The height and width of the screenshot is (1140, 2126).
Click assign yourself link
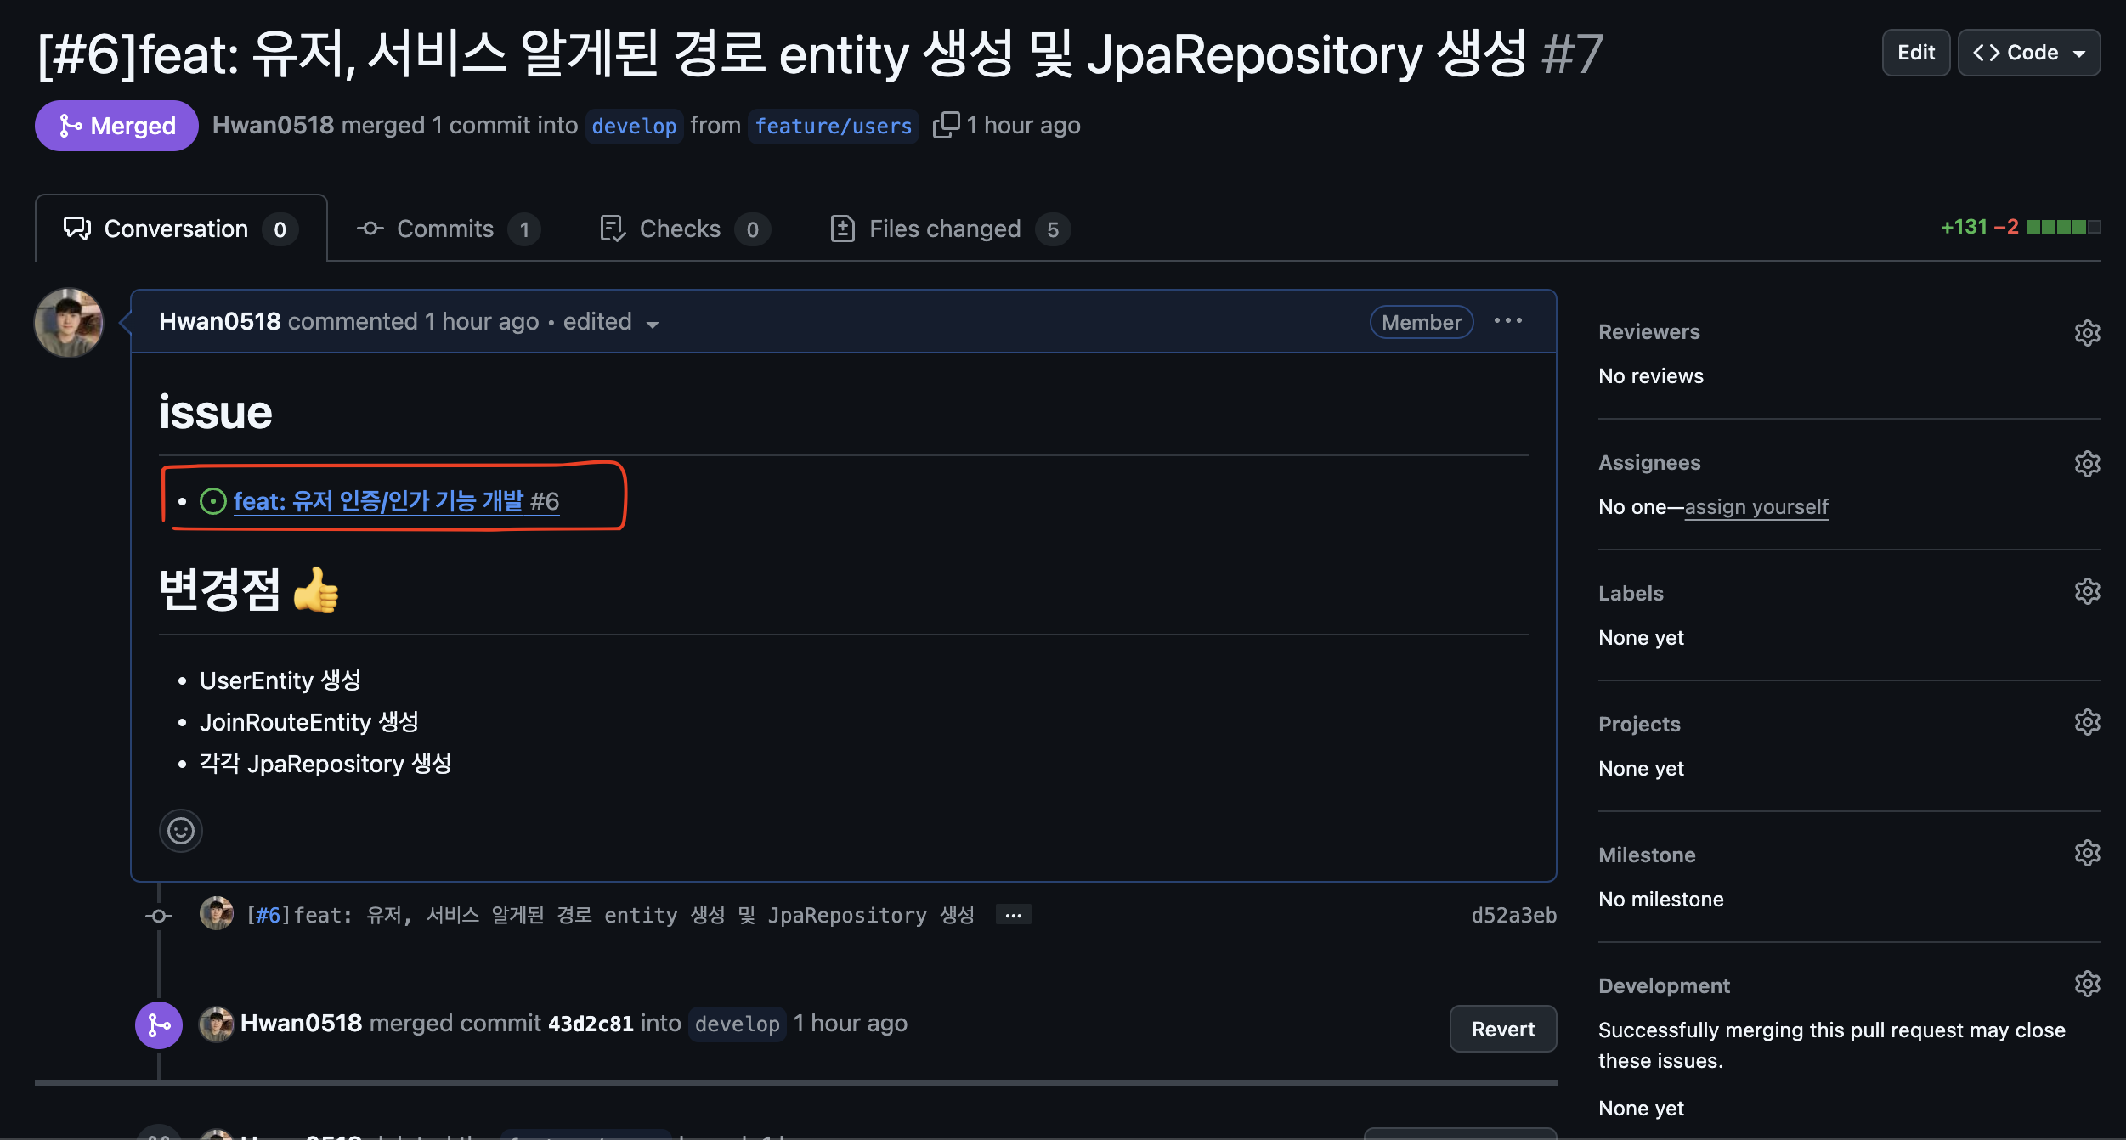[1756, 506]
